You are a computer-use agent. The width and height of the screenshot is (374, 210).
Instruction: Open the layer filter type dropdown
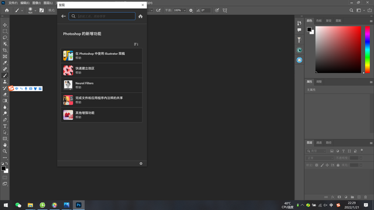(x=316, y=151)
